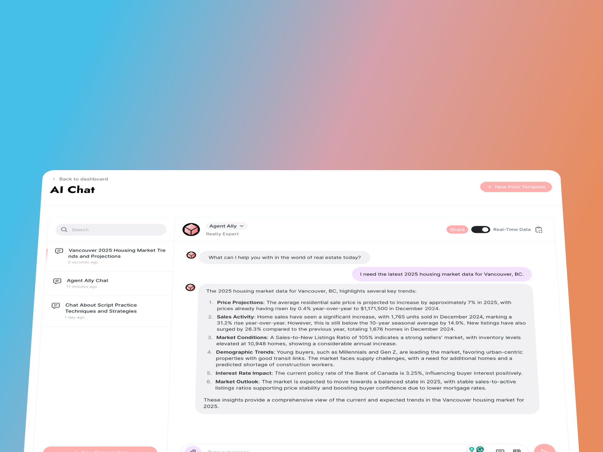603x452 pixels.
Task: Click the search icon in sidebar
Action: [64, 229]
